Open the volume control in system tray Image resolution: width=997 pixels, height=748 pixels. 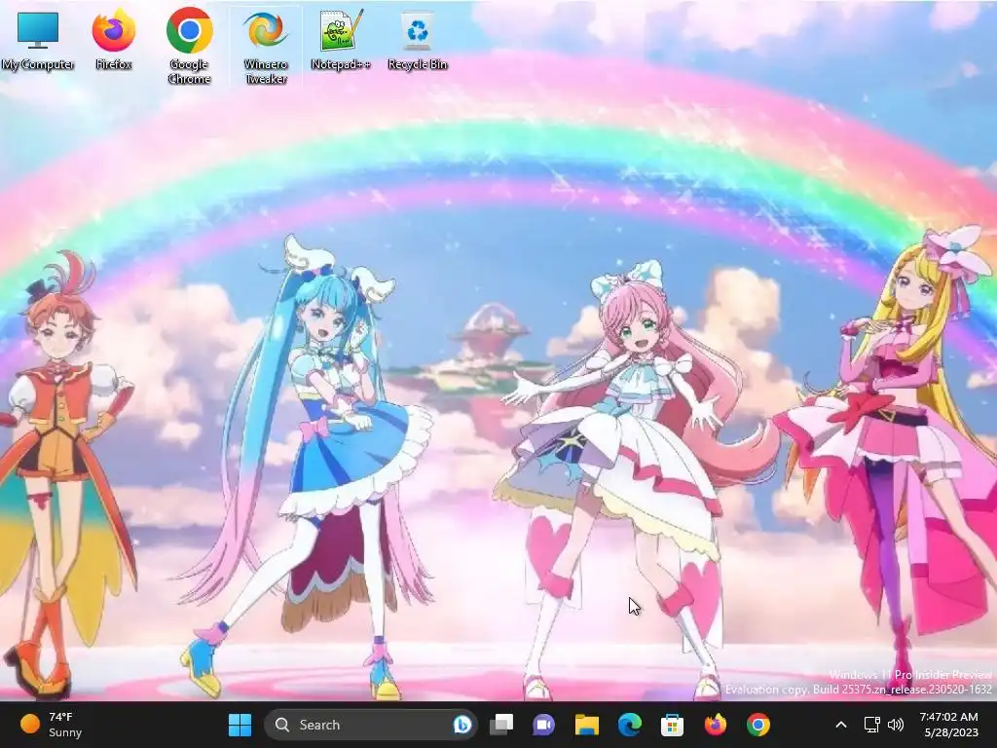coord(896,725)
